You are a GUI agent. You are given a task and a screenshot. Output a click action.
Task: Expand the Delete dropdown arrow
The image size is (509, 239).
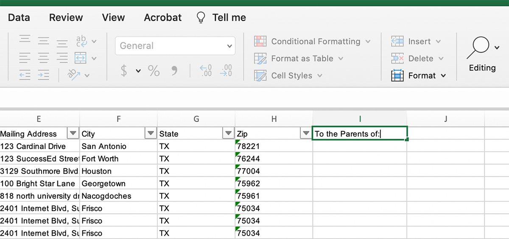coord(441,58)
